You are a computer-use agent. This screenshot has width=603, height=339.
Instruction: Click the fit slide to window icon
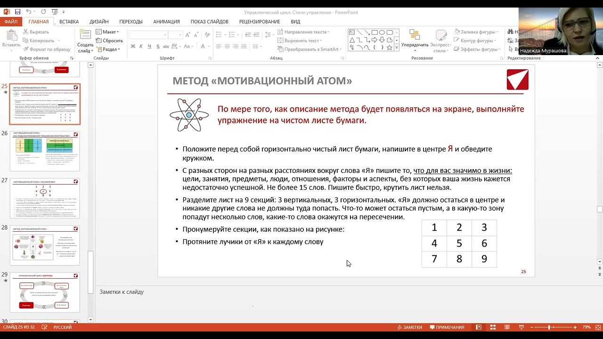pos(597,327)
